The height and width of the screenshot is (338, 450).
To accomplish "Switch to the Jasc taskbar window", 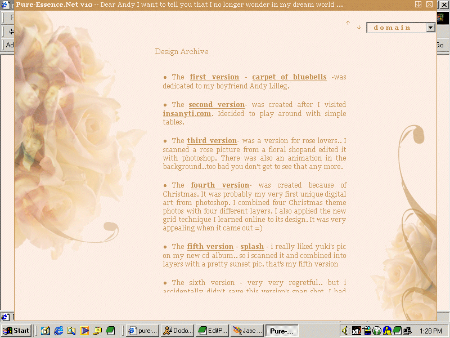I will [247, 331].
